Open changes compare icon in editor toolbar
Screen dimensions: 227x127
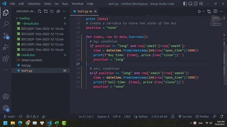[x=209, y=11]
